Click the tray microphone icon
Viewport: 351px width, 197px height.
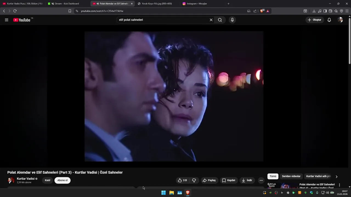click(x=317, y=193)
